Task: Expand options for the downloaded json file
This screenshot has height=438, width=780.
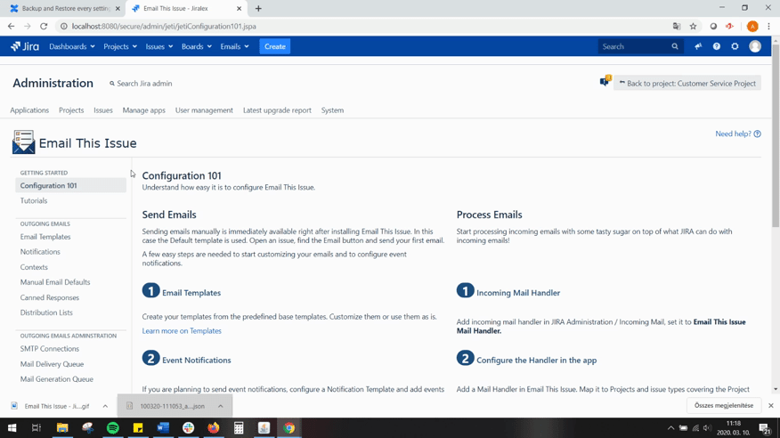Action: tap(220, 406)
